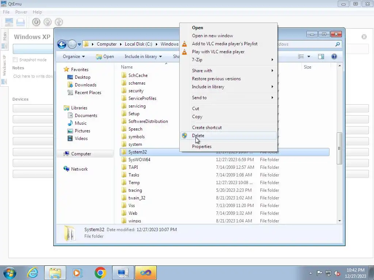The height and width of the screenshot is (280, 374).
Task: Select the SysWOW64 folder
Action: click(x=139, y=160)
